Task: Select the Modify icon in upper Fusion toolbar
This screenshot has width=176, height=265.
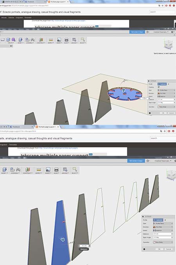Action: (x=20, y=40)
